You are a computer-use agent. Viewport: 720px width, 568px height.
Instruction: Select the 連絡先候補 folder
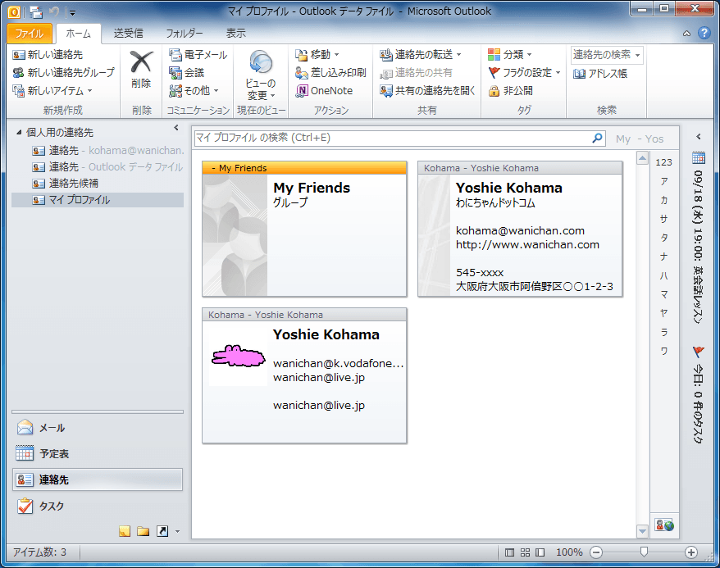[x=66, y=184]
